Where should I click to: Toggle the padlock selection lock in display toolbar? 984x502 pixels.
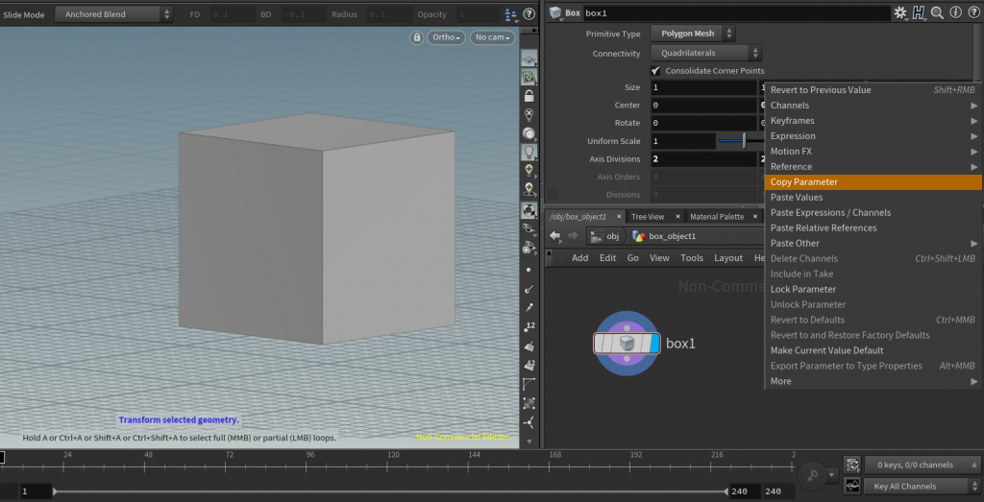pyautogui.click(x=529, y=96)
